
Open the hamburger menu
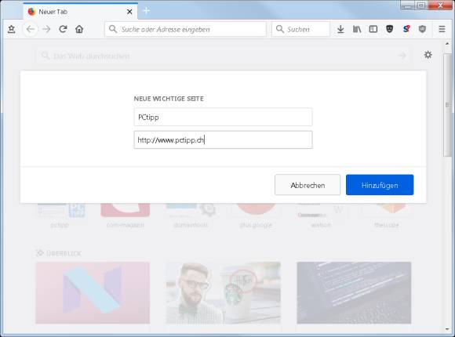[442, 29]
